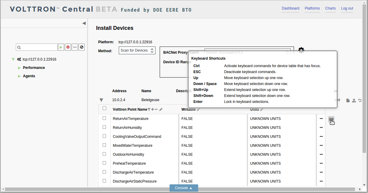Collapse the tcp://127.0.0.1:22916 tree node
Screen dimensions: 368x193
tap(13, 59)
